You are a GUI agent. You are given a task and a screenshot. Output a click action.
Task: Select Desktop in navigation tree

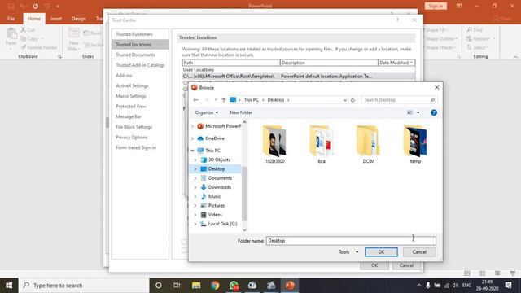click(x=217, y=169)
